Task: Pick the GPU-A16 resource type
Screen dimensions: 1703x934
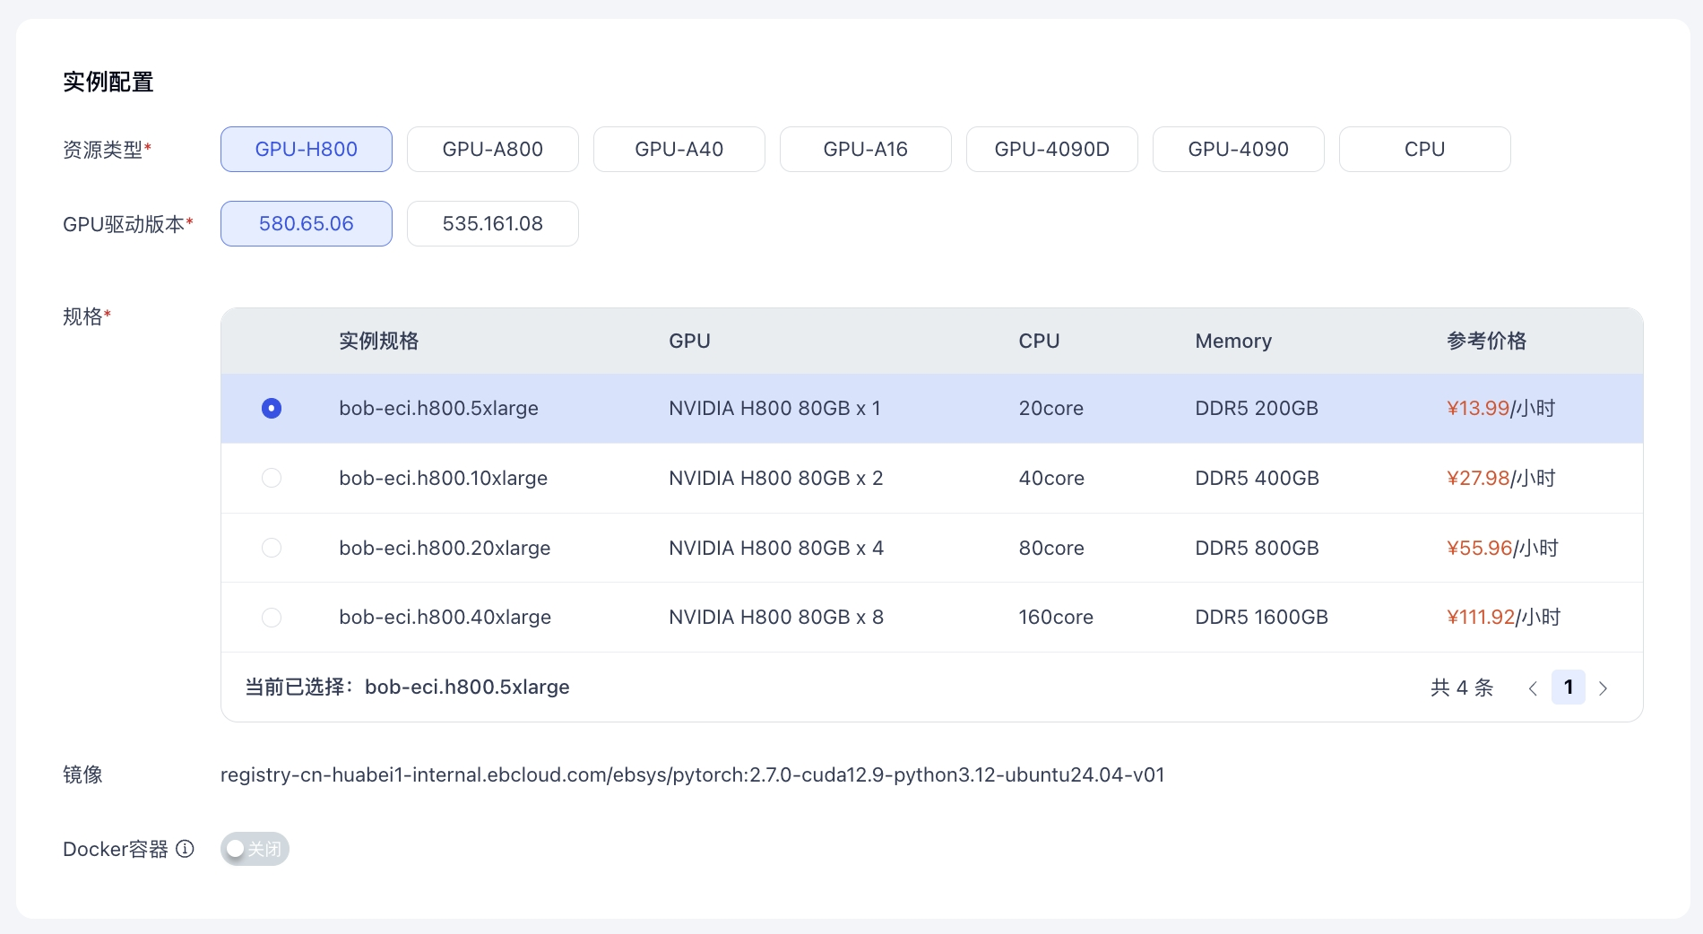Action: (x=866, y=150)
